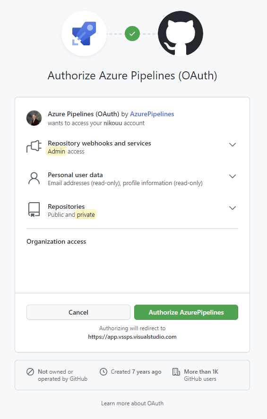Click the green checkmark connection icon

tap(132, 34)
